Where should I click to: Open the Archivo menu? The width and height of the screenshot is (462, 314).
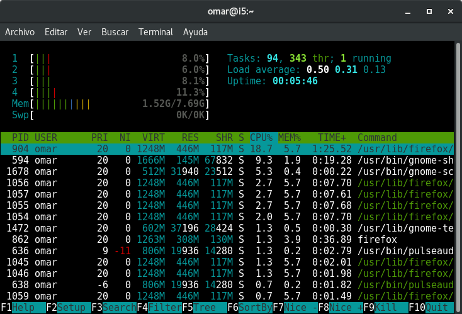tap(20, 32)
